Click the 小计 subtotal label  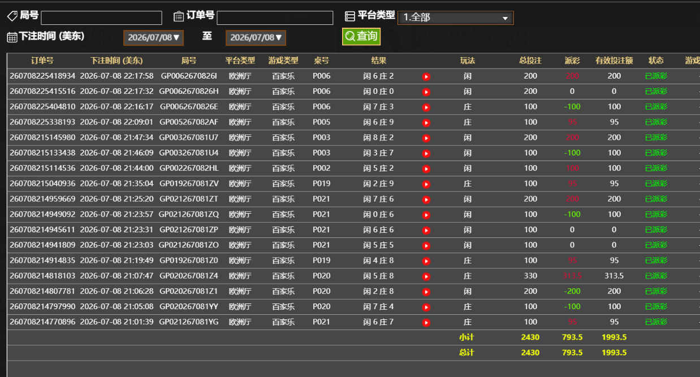coord(466,337)
